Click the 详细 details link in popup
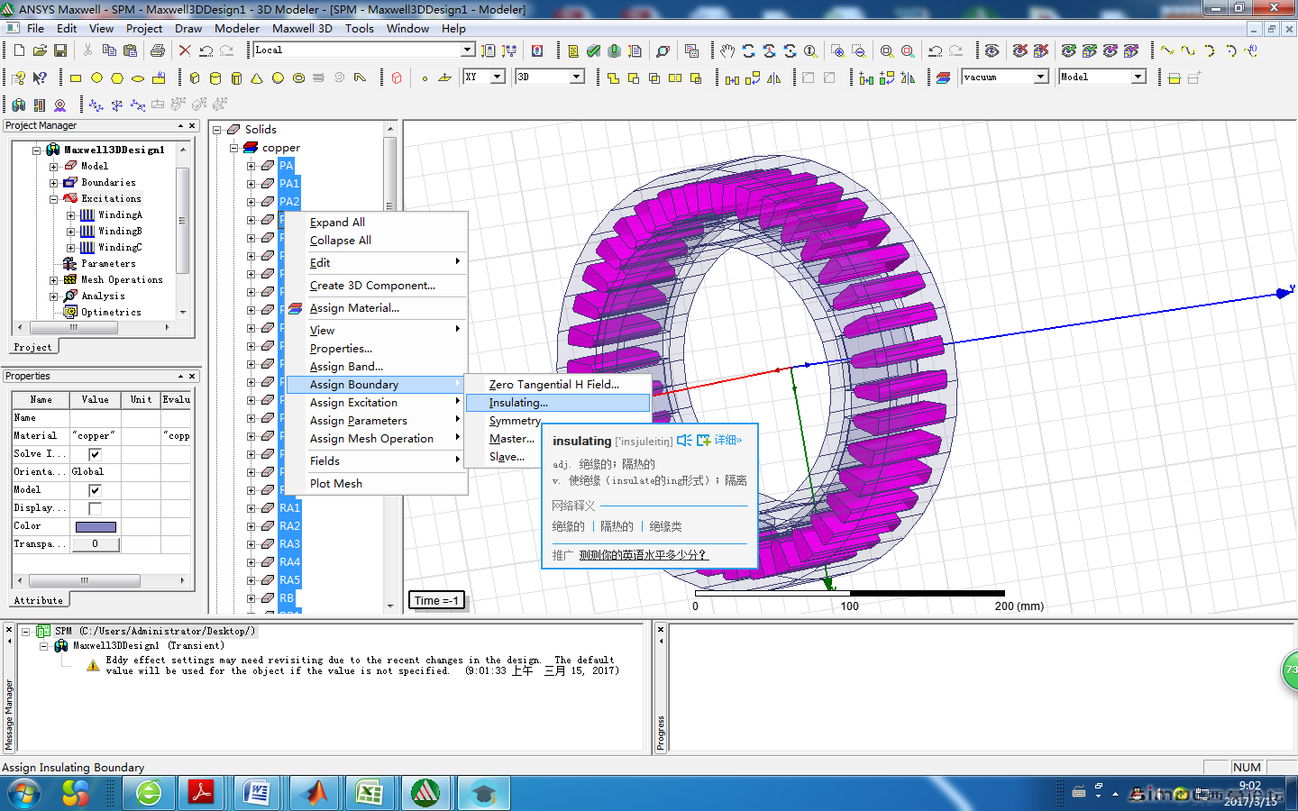 tap(727, 440)
